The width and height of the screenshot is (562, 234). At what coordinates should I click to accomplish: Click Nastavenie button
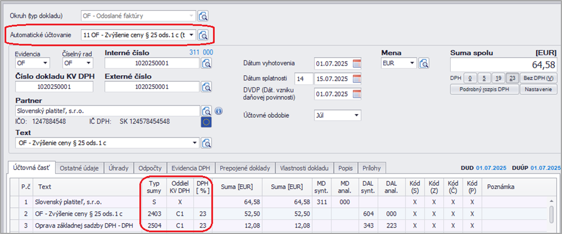(538, 89)
